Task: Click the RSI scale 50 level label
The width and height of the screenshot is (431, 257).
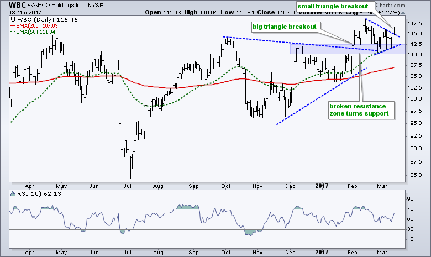Action: [410, 219]
